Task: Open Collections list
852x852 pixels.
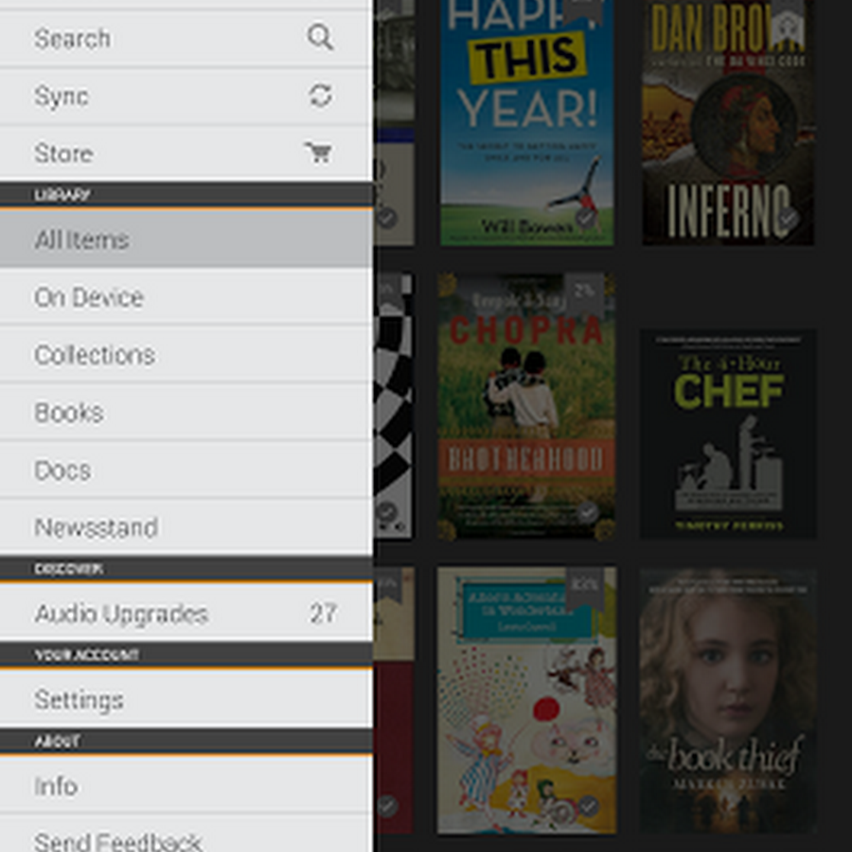Action: (x=186, y=355)
